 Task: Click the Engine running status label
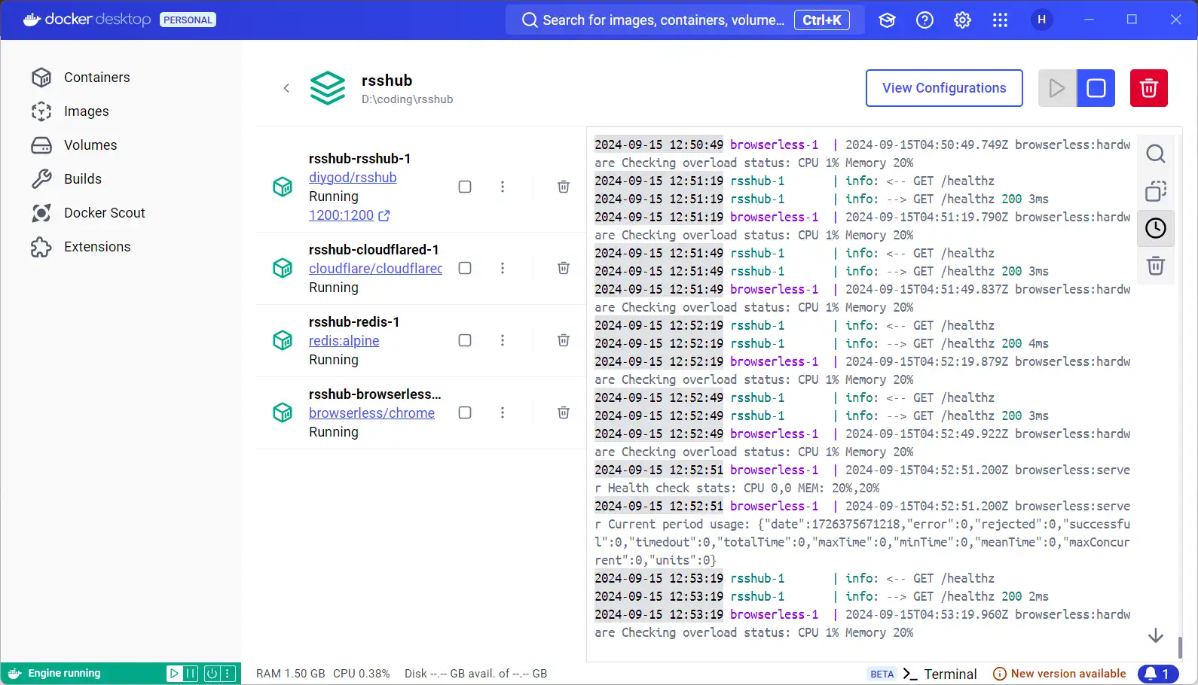64,674
